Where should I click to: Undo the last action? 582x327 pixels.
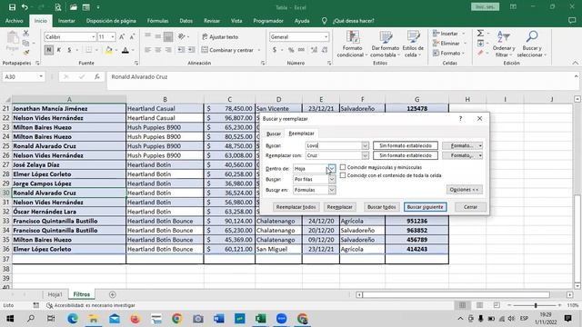click(25, 7)
